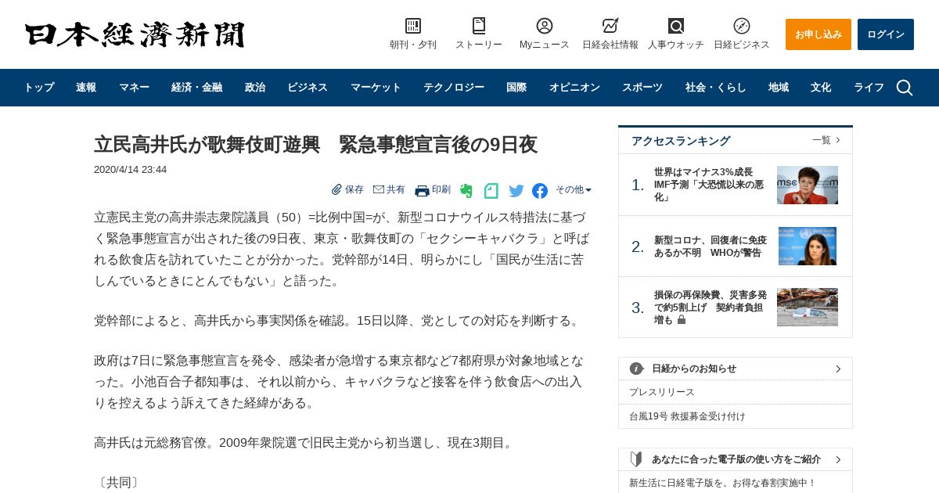The height and width of the screenshot is (493, 939).
Task: Open the 文化 navigation tab
Action: click(x=821, y=88)
